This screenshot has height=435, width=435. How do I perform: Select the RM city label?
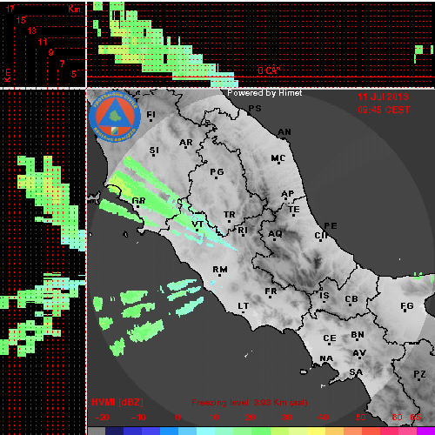pos(220,270)
